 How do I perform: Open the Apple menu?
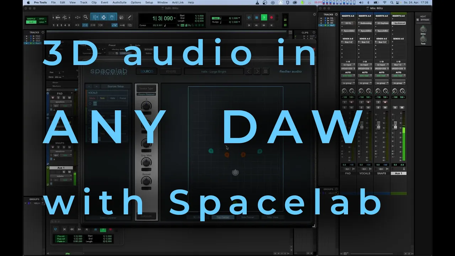(x=28, y=2)
